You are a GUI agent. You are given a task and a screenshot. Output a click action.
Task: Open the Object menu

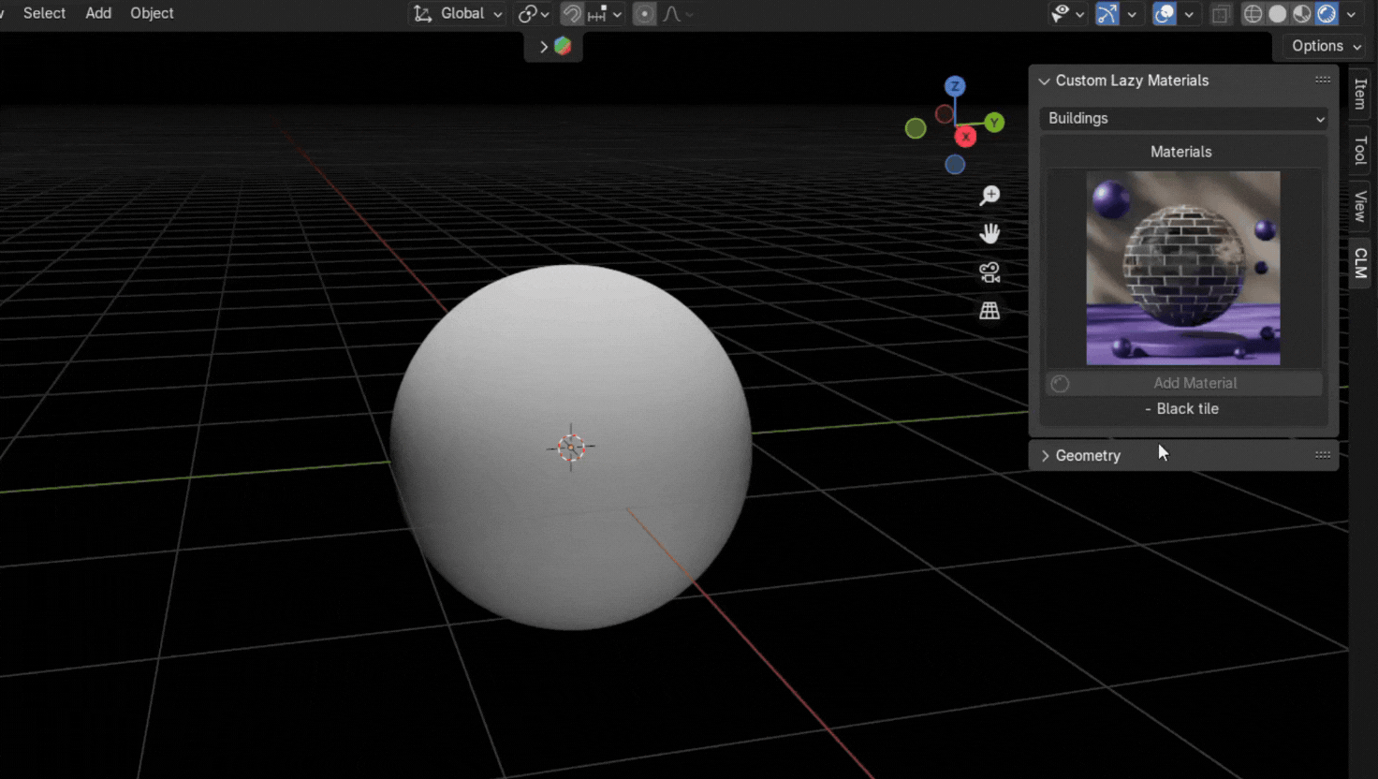tap(152, 13)
